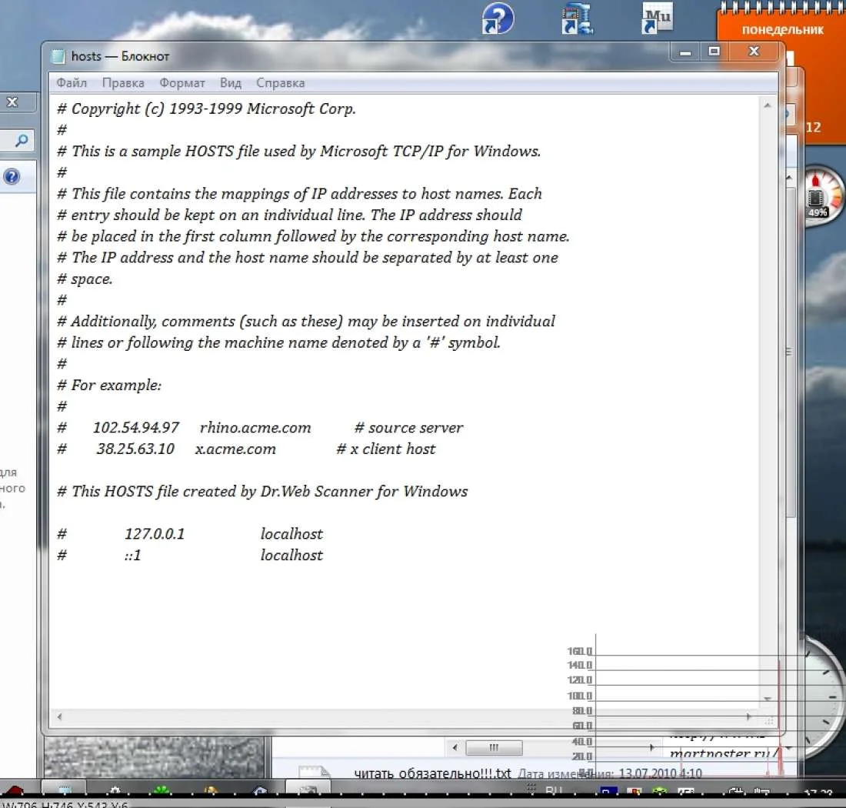Click the line 'This is a sample HOSTS file'
846x808 pixels.
[299, 151]
